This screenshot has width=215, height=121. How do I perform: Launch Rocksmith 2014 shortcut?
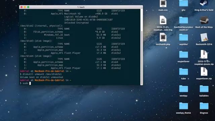pos(204,37)
